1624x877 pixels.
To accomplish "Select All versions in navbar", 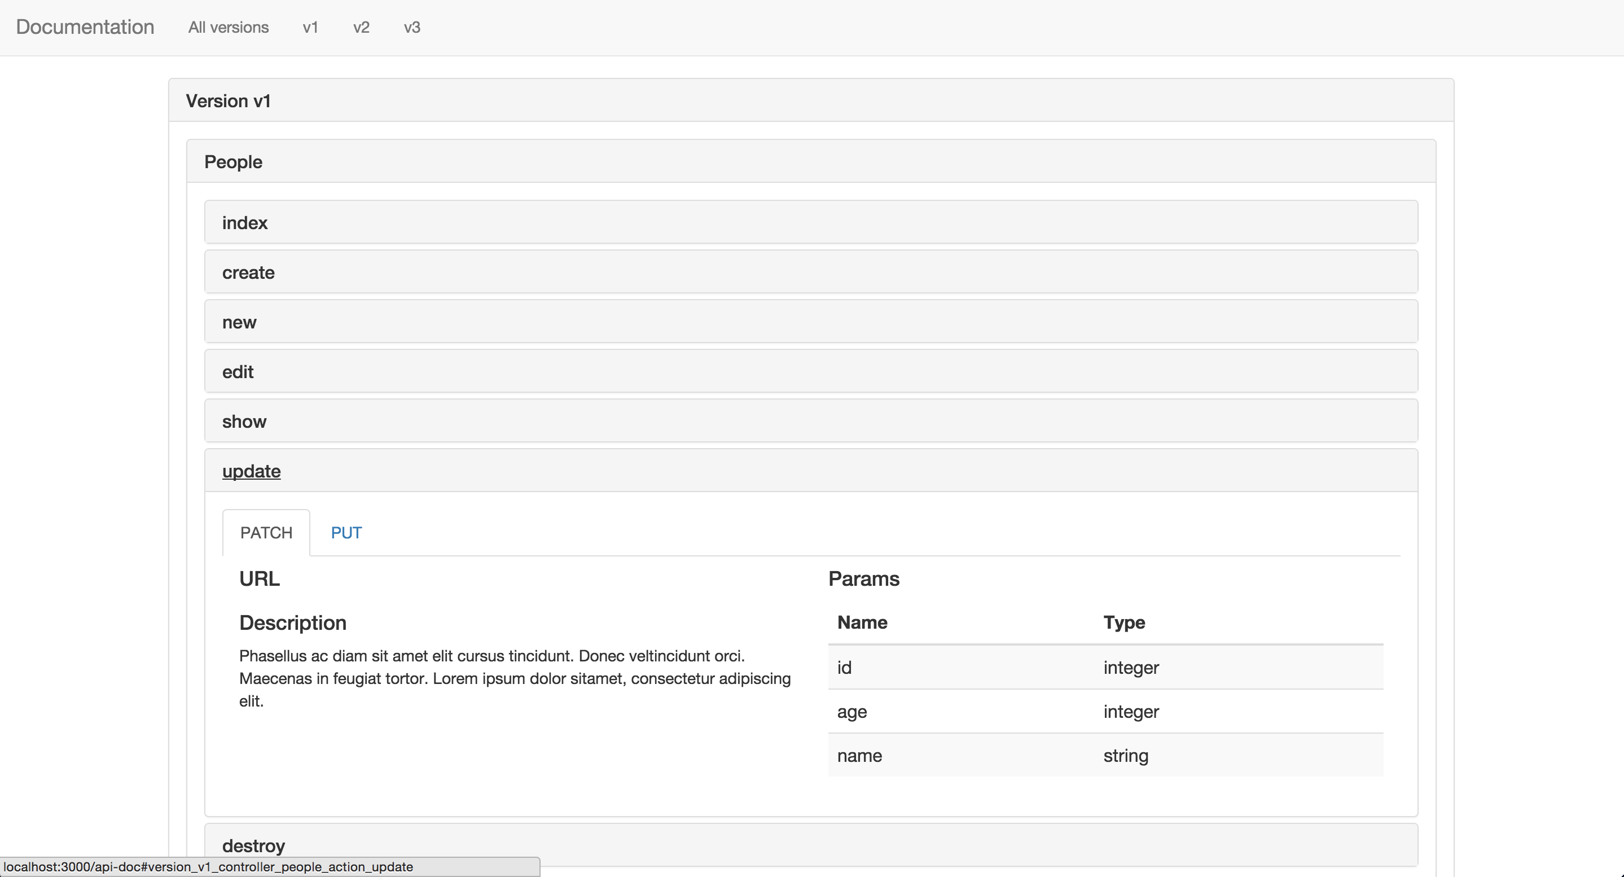I will click(228, 27).
